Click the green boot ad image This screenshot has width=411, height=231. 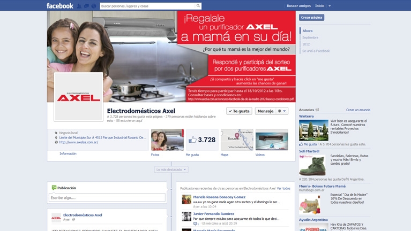pyautogui.click(x=312, y=165)
